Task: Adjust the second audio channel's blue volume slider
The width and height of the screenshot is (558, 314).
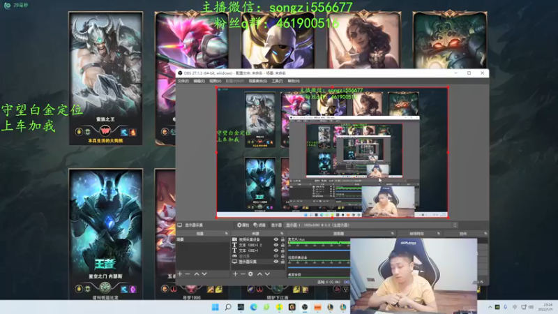Action: [x=319, y=267]
